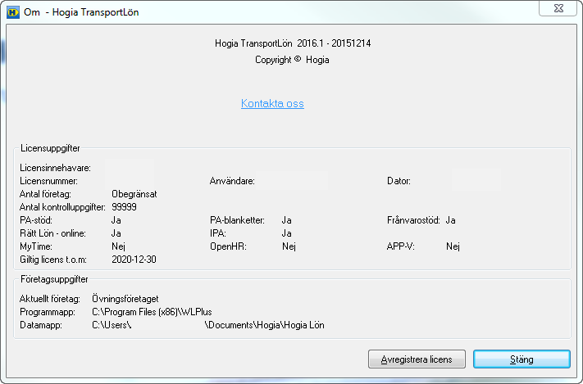Viewport: 583px width, 384px height.
Task: Click the 'Ja' value beside PA-stöd
Action: pyautogui.click(x=116, y=220)
